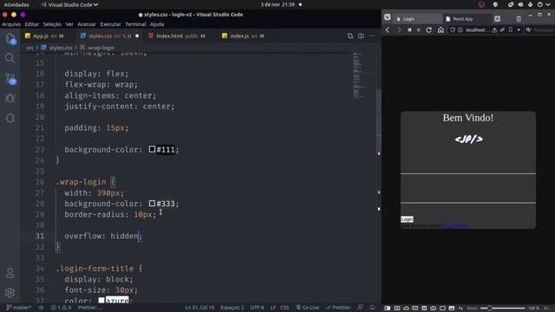The width and height of the screenshot is (555, 312).
Task: Open the Extensions view icon
Action: pos(10,118)
